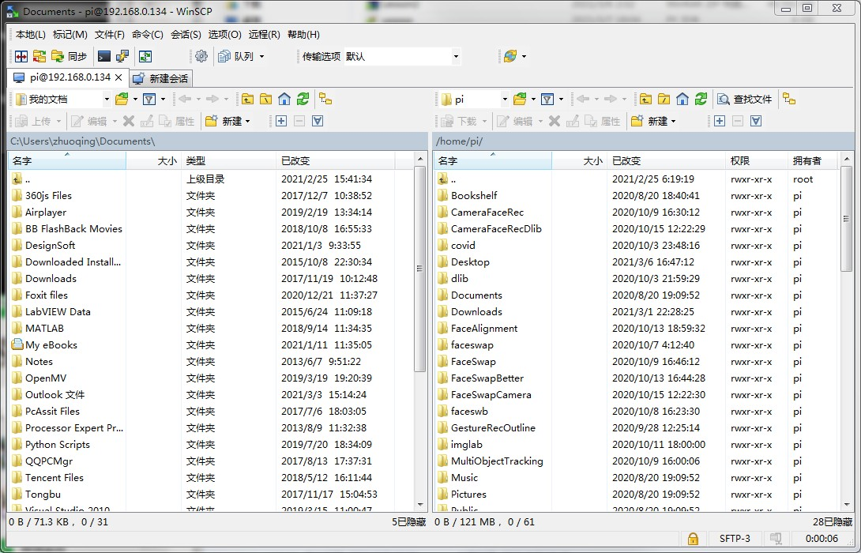
Task: Open the 标记(M) menu
Action: click(x=70, y=35)
